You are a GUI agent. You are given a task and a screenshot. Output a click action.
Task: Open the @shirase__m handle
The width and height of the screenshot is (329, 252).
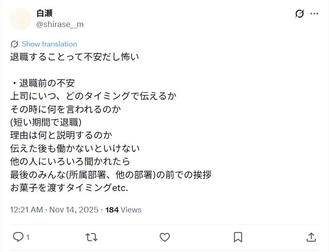point(60,24)
